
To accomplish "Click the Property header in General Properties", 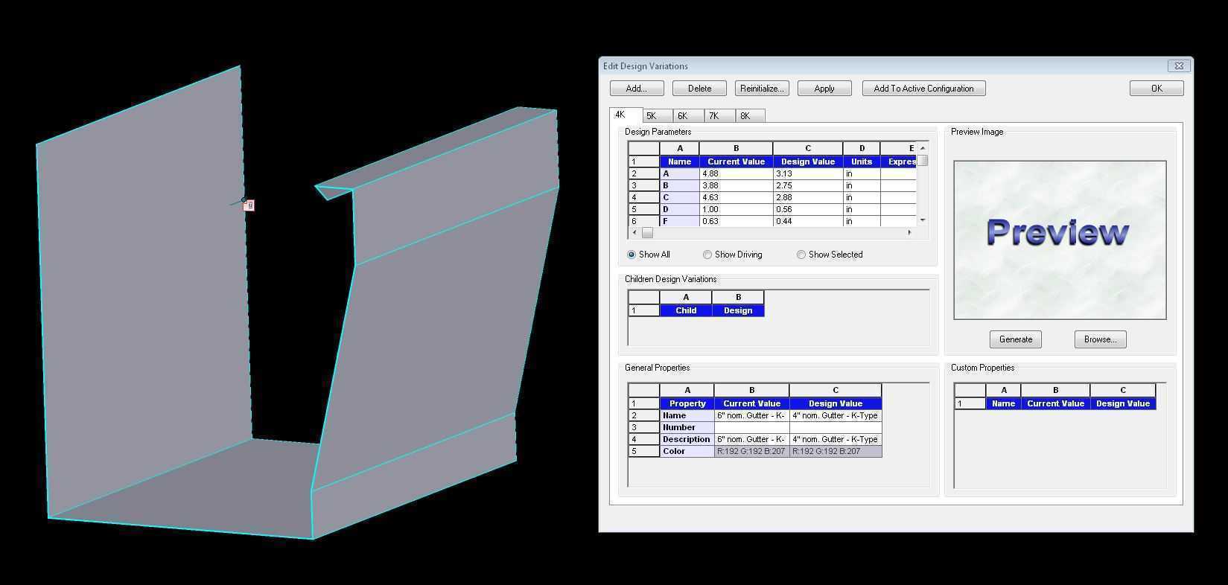I will coord(687,403).
